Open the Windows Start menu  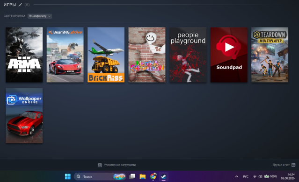68,176
